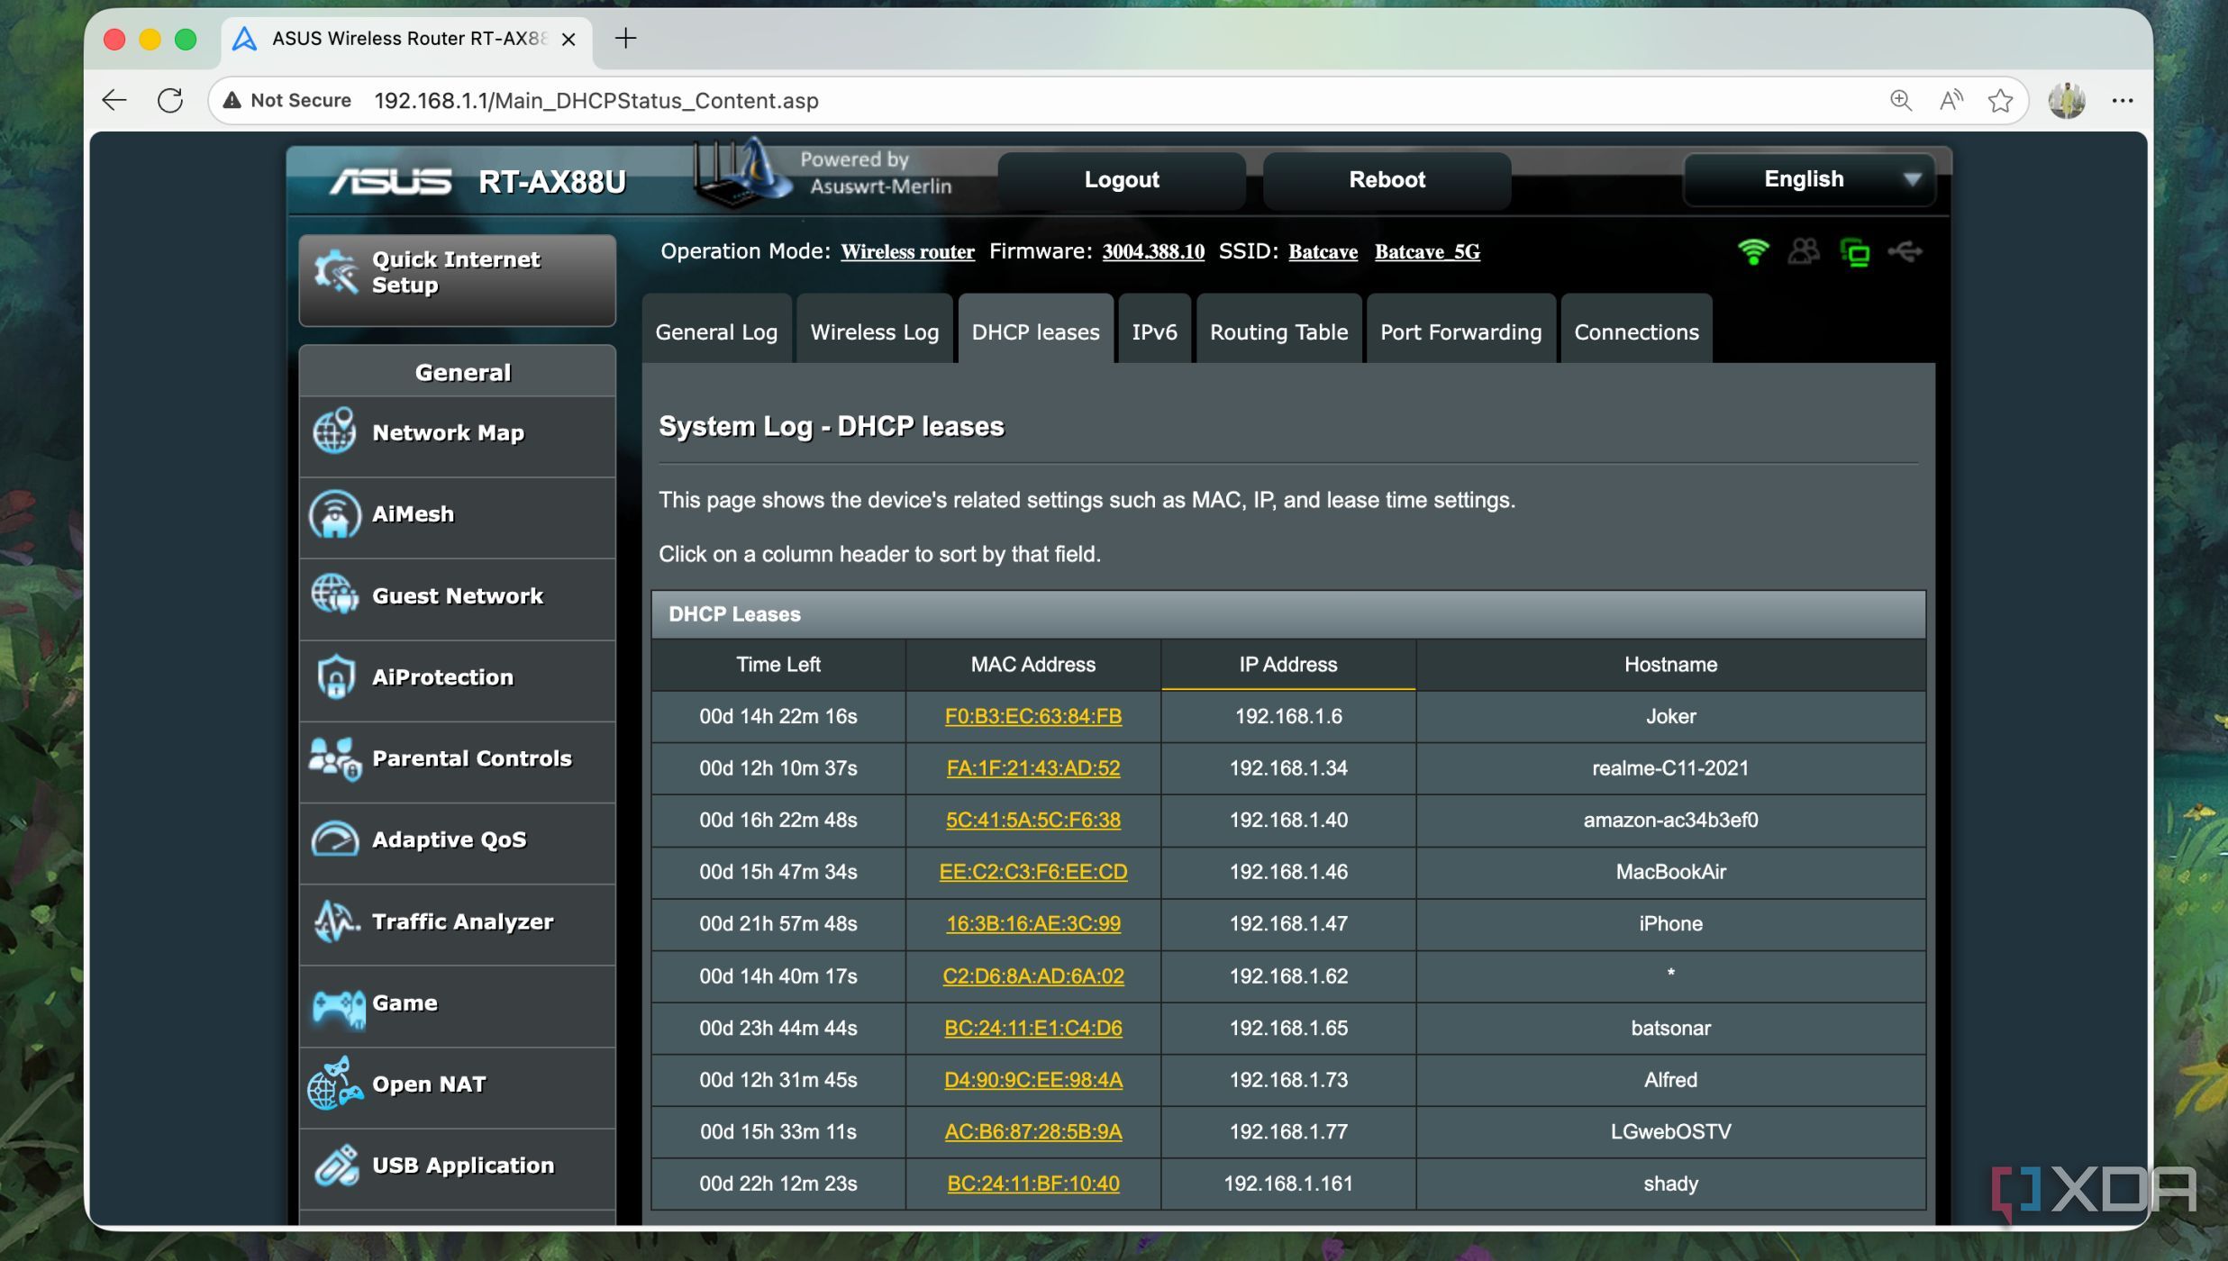Image resolution: width=2228 pixels, height=1261 pixels.
Task: Click the green WiFi status icon
Action: pyautogui.click(x=1752, y=252)
